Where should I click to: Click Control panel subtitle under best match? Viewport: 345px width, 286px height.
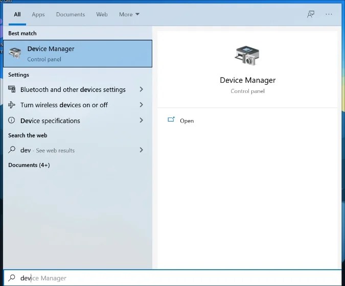click(44, 59)
